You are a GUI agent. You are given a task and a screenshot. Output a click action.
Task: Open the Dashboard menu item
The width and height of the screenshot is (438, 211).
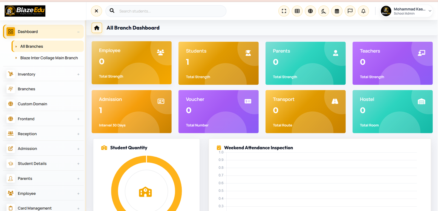[44, 31]
